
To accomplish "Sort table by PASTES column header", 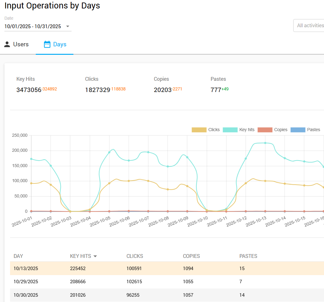I will coord(248,256).
